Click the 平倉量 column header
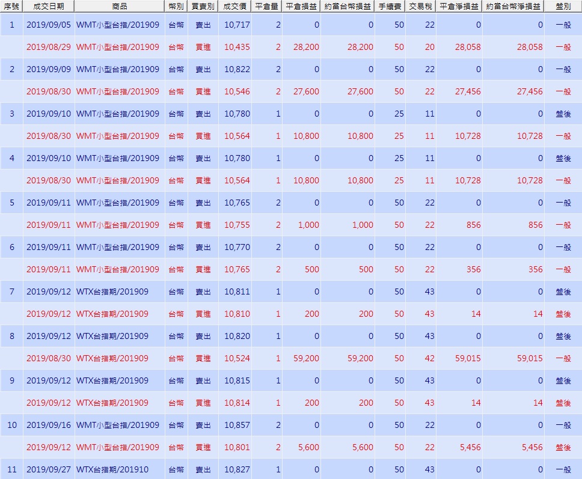The width and height of the screenshot is (582, 479). click(267, 6)
